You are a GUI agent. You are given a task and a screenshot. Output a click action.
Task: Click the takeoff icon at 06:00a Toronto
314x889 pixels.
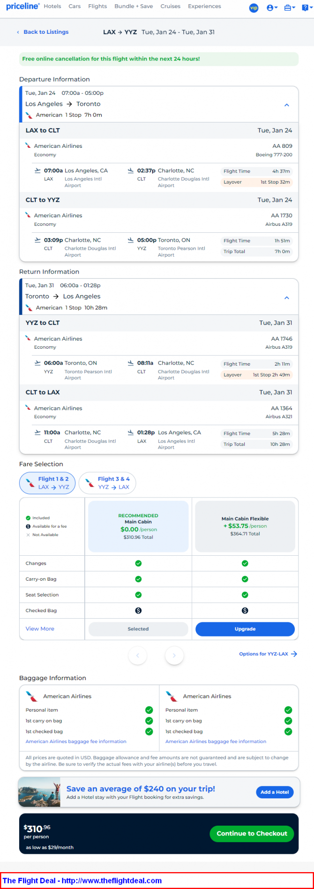coord(37,363)
